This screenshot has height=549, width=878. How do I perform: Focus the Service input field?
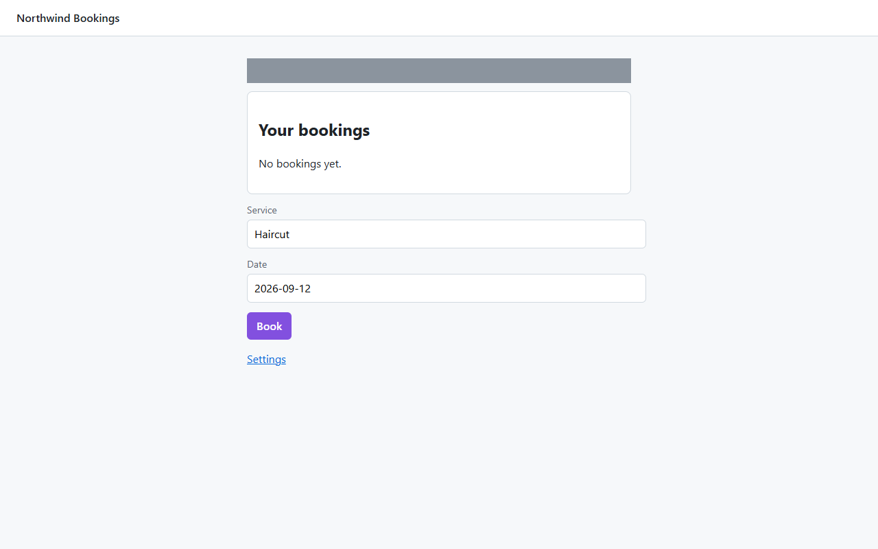coord(447,234)
